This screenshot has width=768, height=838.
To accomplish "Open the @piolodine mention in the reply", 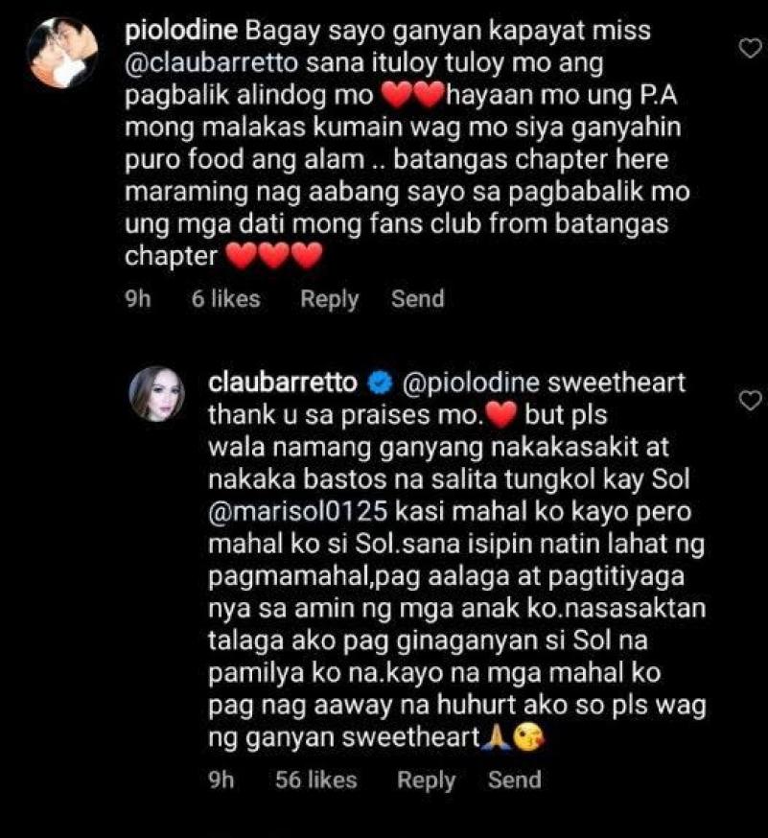I will click(471, 384).
